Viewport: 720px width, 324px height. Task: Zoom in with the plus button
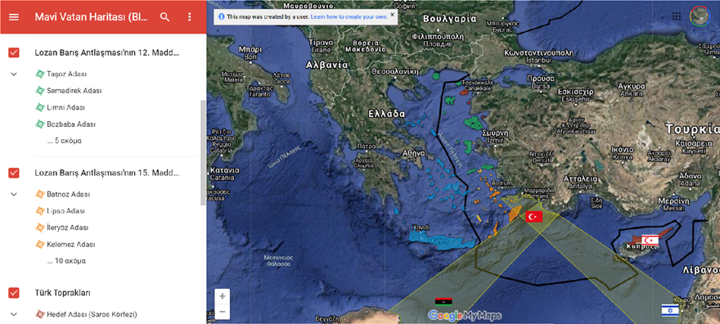tap(223, 296)
